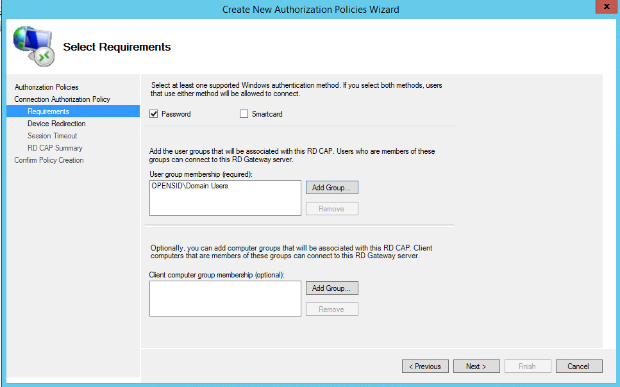Select the Confirm Policy Creation step

click(49, 160)
